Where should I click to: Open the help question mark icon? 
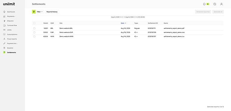tap(215, 4)
